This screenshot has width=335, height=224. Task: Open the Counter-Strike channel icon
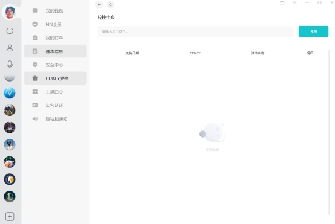click(x=10, y=179)
